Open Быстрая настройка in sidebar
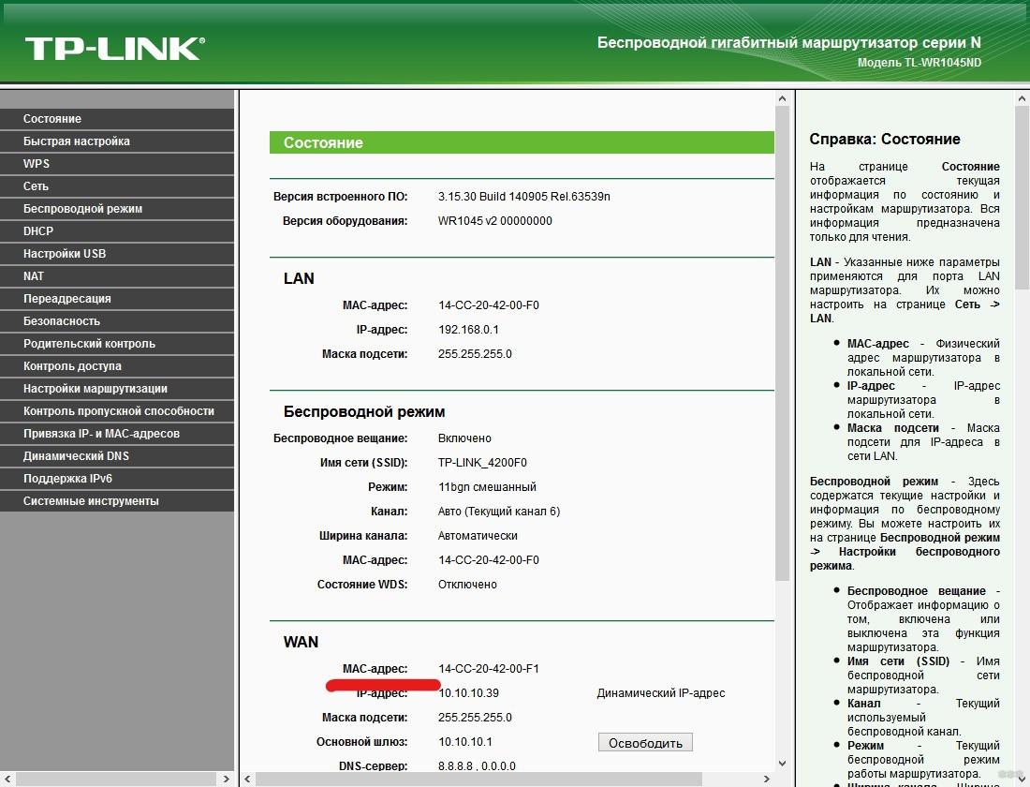Screen dimensions: 1030x787 tap(117, 141)
